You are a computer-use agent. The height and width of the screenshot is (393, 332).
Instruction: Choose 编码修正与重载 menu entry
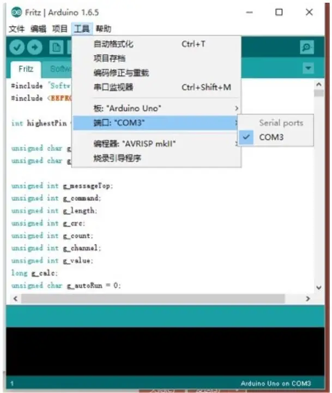[156, 73]
